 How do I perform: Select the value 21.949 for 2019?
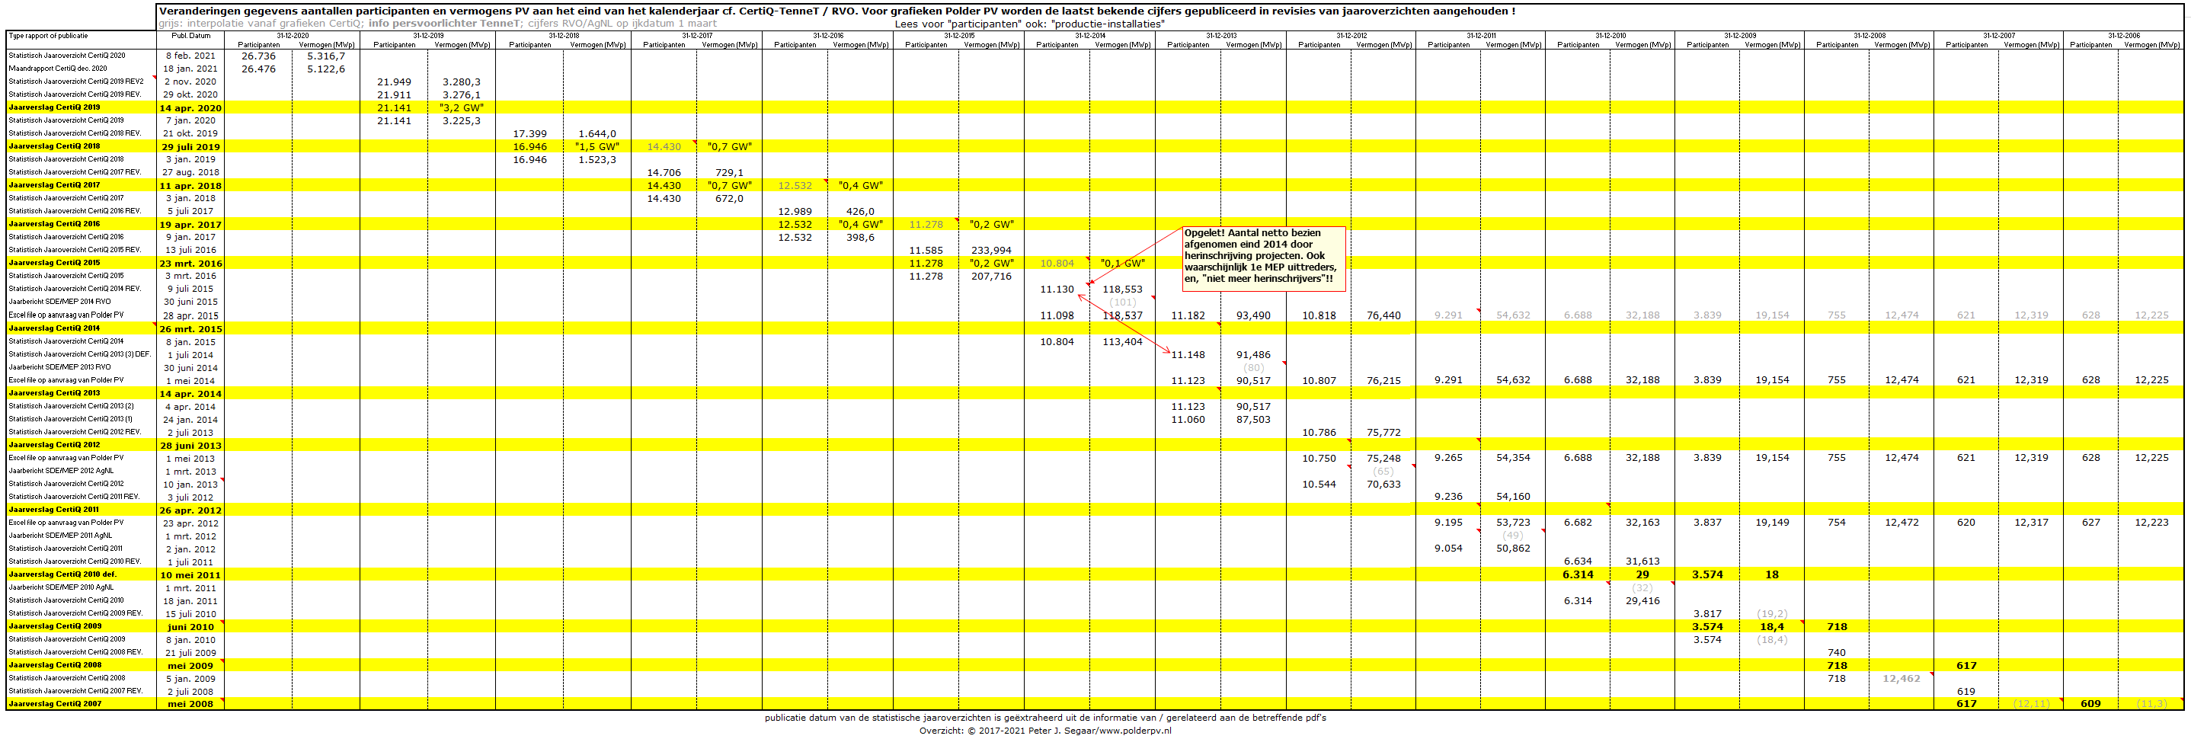394,82
